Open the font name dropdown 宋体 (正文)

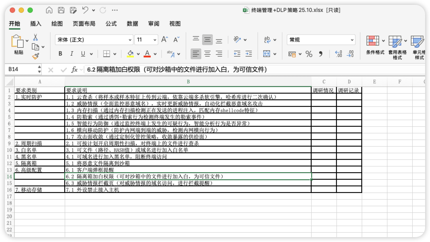[94, 40]
